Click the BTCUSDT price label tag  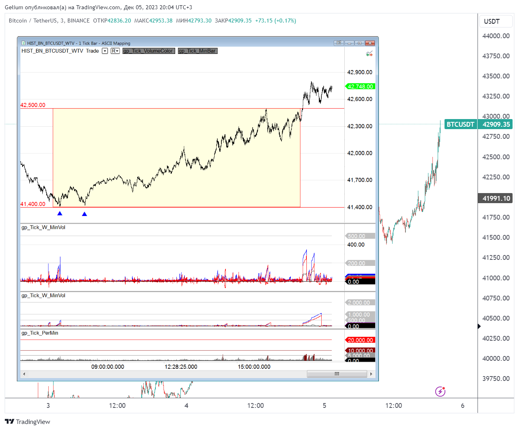[x=460, y=124]
